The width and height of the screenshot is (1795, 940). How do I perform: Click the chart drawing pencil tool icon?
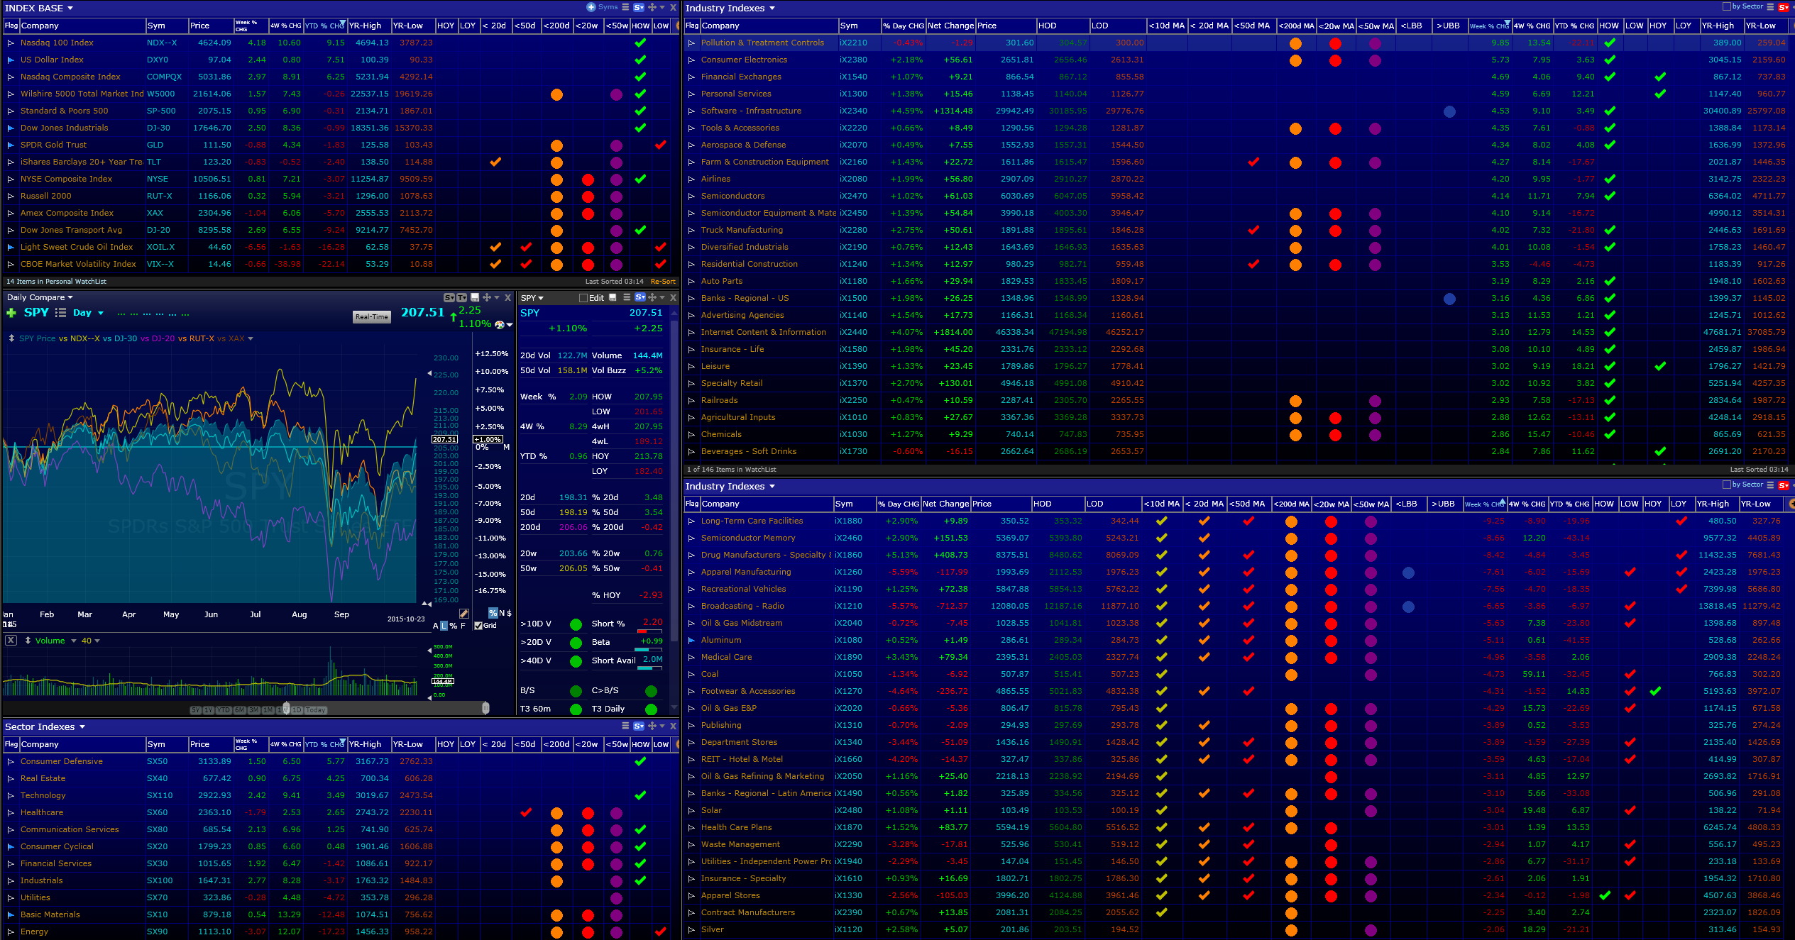(x=463, y=614)
